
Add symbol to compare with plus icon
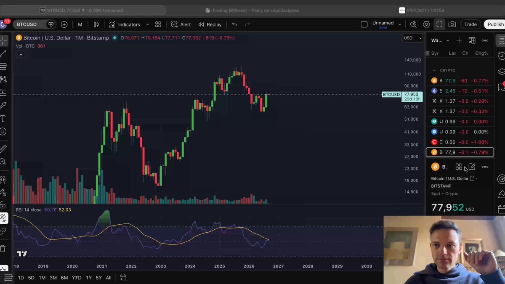click(x=64, y=24)
